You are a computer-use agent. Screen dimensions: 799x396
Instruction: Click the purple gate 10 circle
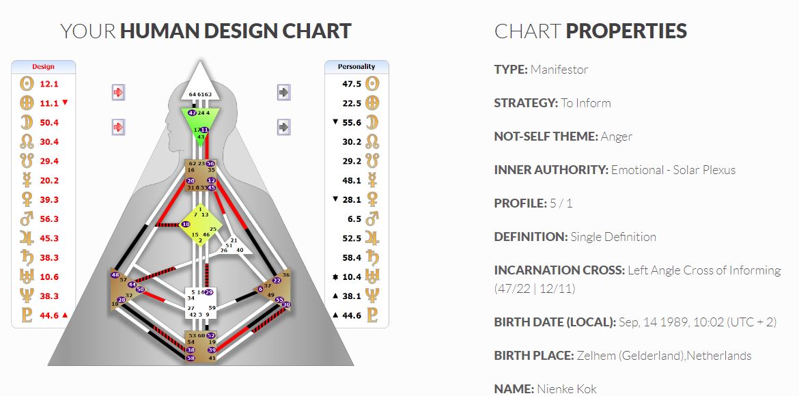coord(185,224)
